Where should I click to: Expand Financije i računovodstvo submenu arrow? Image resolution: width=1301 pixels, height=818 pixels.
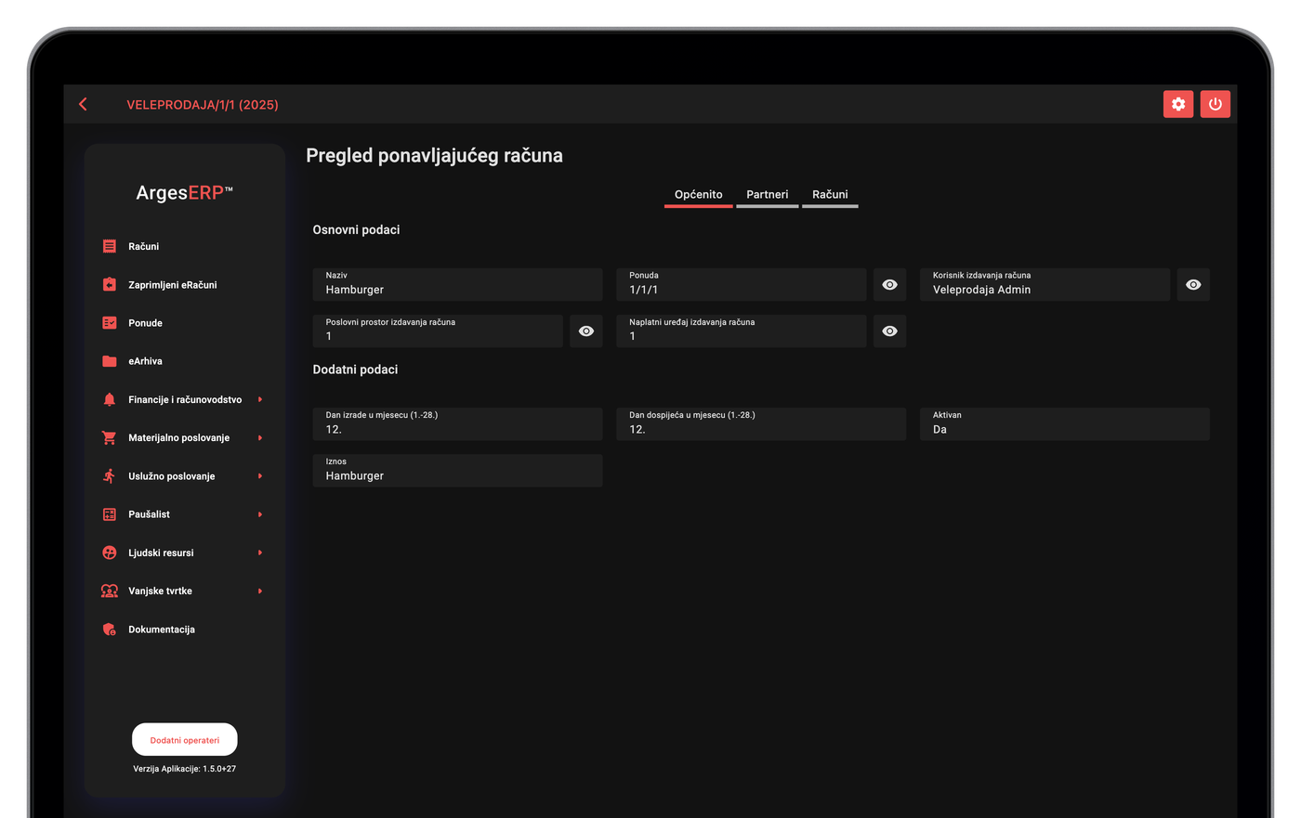[x=260, y=399]
